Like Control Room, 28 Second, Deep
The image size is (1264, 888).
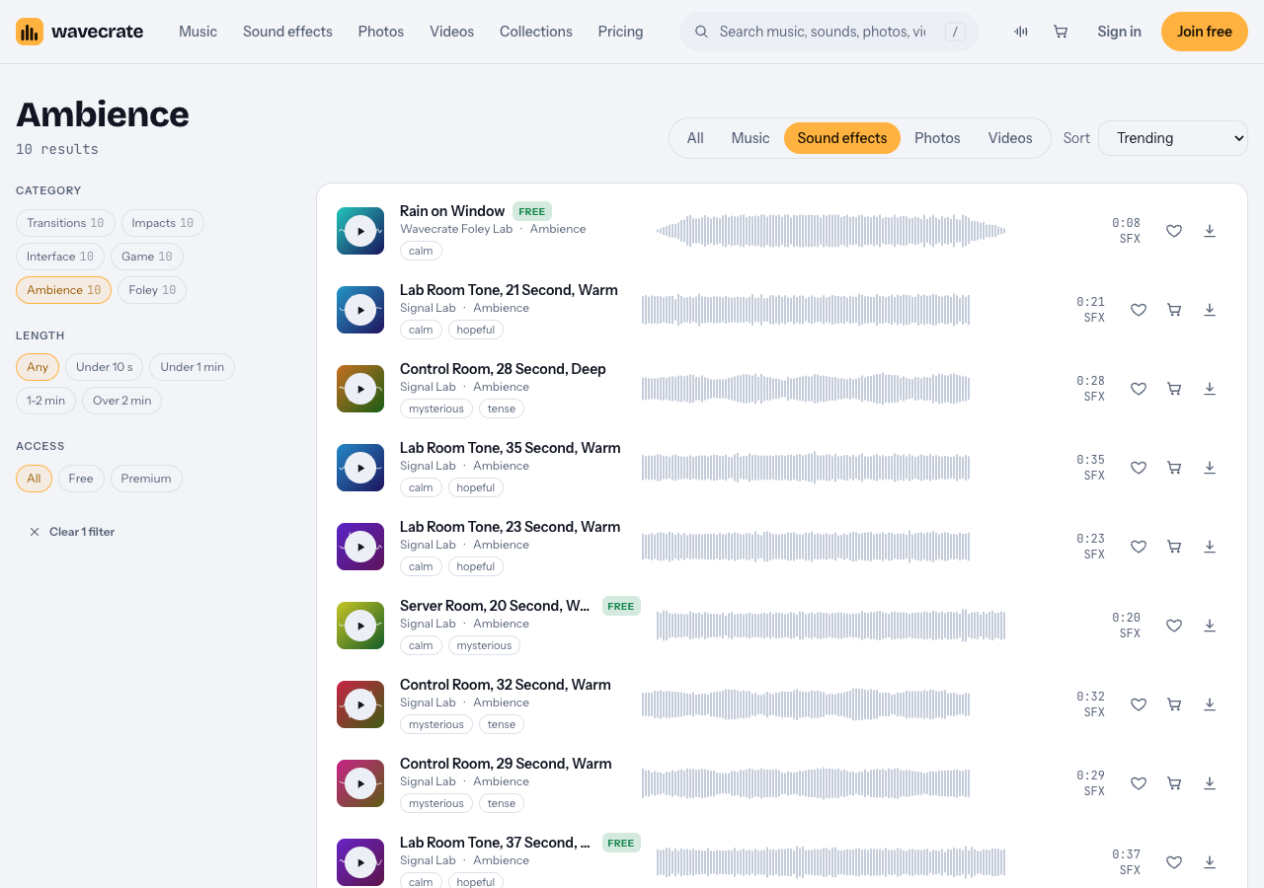pyautogui.click(x=1139, y=389)
